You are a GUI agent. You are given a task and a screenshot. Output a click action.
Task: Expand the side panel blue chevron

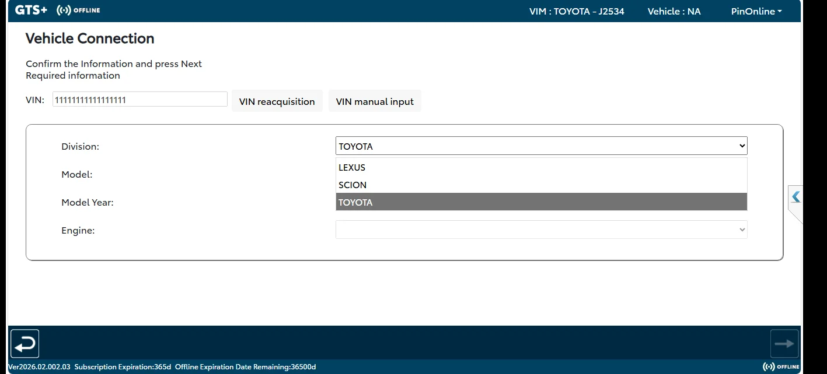pos(795,197)
